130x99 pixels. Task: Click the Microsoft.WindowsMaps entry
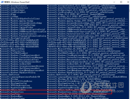[11, 96]
